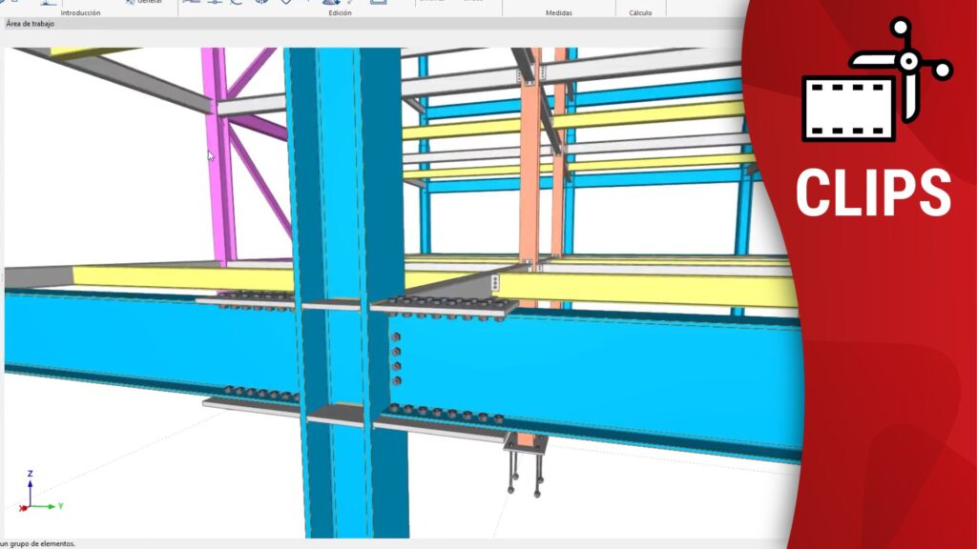Click the vertical web bolt row

pyautogui.click(x=395, y=359)
